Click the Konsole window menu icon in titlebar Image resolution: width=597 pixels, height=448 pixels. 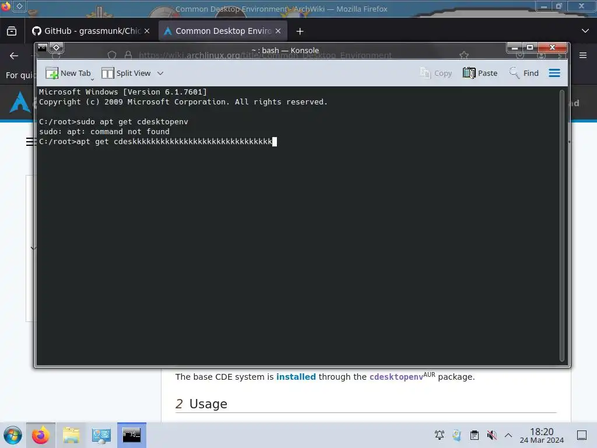42,48
